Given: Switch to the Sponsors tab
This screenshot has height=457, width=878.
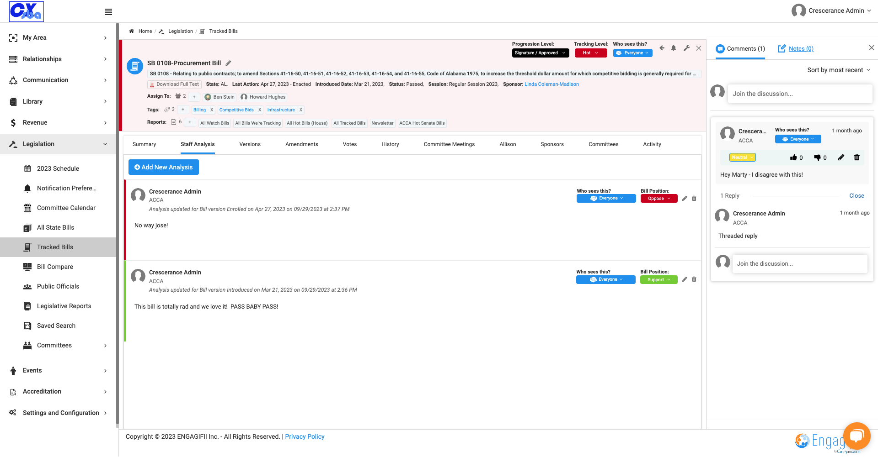Looking at the screenshot, I should [x=552, y=144].
